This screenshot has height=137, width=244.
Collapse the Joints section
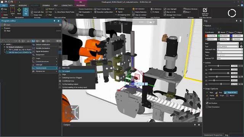(204, 62)
